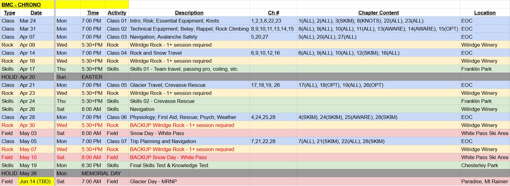Click the Time column header
The width and height of the screenshot is (510, 186).
click(x=93, y=13)
